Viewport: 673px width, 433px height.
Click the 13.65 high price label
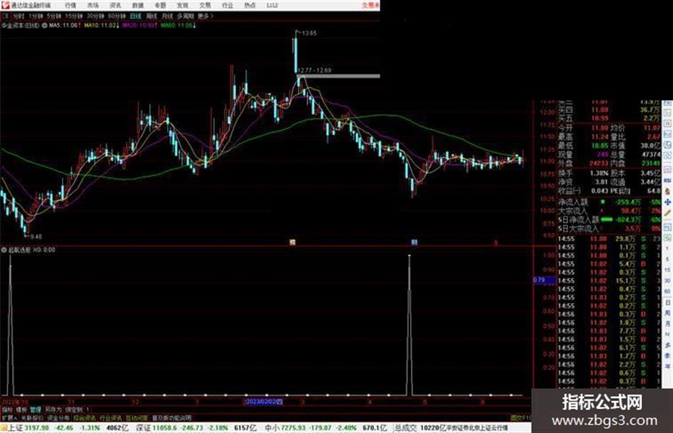click(x=309, y=33)
